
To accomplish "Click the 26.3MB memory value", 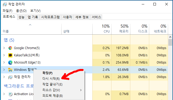I will (x=123, y=77).
